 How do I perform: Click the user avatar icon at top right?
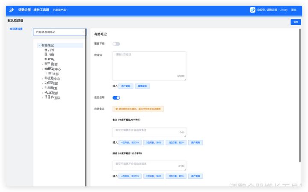point(252,9)
